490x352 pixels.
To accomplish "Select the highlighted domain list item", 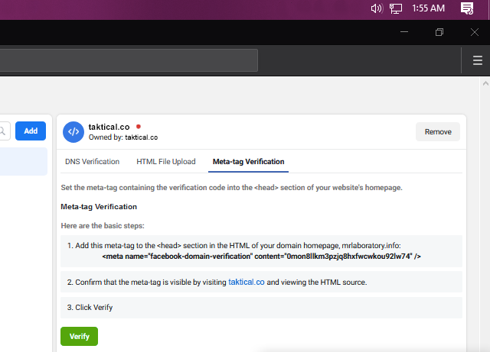I will point(24,162).
